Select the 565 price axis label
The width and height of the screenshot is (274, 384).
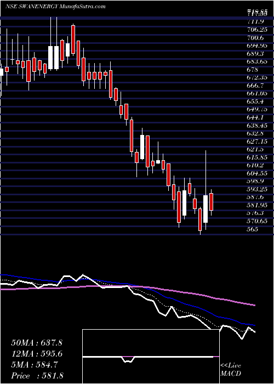coord(253,229)
